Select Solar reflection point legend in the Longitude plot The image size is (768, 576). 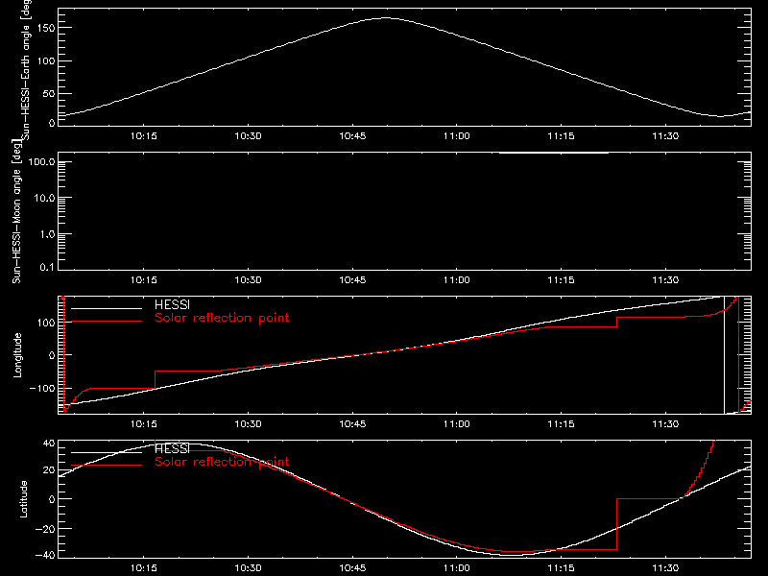pos(222,318)
